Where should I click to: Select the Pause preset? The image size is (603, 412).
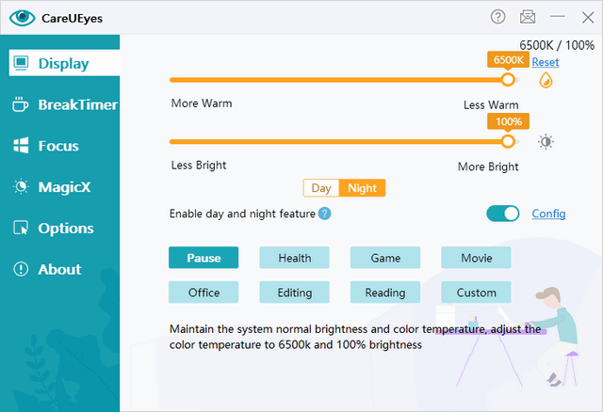click(204, 258)
